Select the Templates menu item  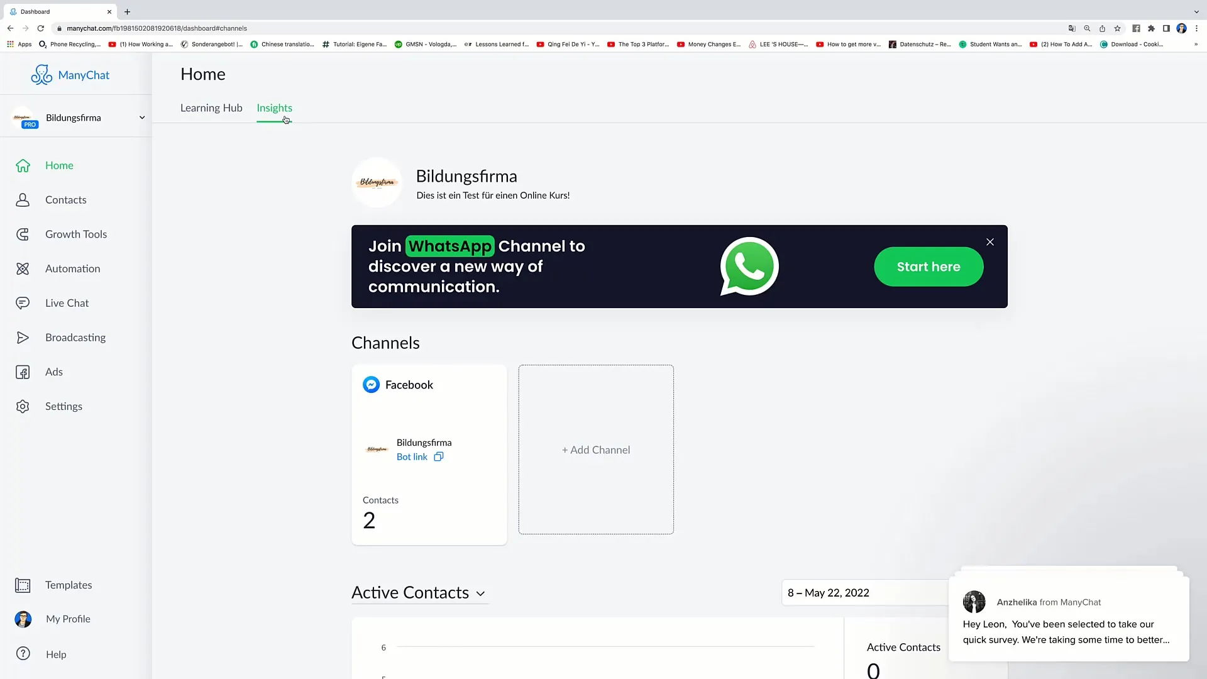coord(69,585)
